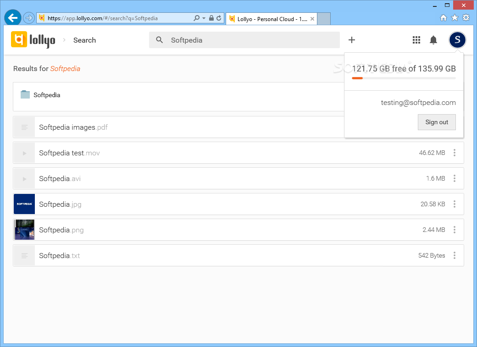Image resolution: width=477 pixels, height=347 pixels.
Task: Open Softpedia.jpg file
Action: click(238, 204)
